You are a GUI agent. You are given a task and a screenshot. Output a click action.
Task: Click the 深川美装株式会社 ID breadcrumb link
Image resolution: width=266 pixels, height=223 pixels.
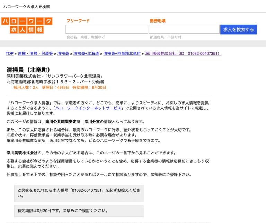click(183, 54)
